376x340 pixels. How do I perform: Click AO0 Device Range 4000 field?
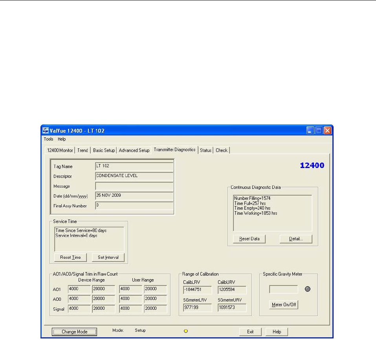tap(79, 299)
